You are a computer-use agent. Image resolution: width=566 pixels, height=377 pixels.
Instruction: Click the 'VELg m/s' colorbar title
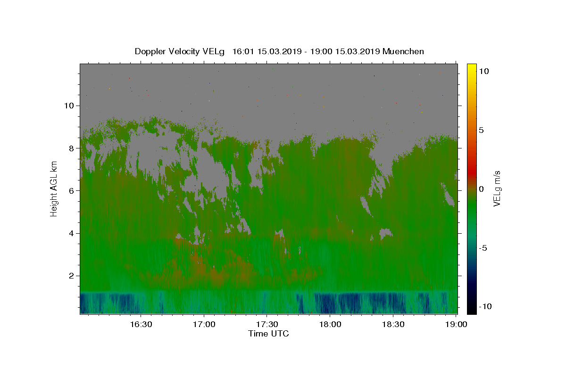[497, 188]
